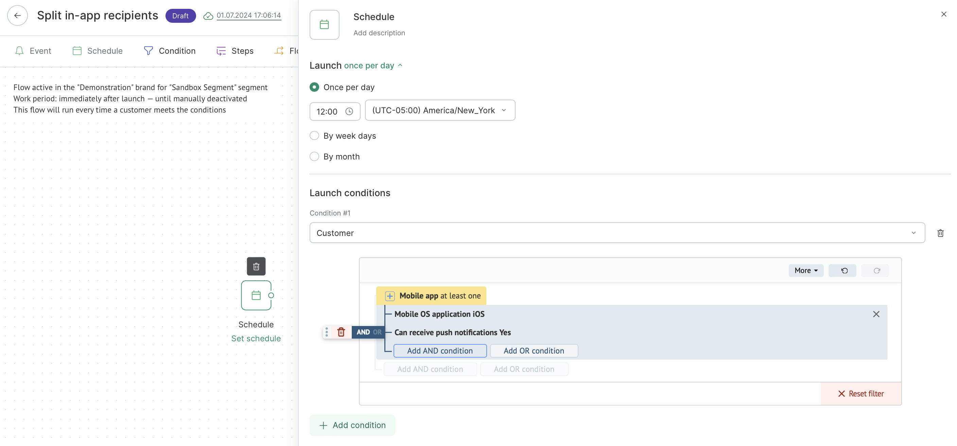Open the Steps tab
This screenshot has height=446, width=957.
235,51
